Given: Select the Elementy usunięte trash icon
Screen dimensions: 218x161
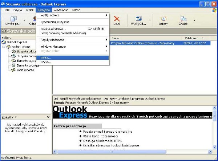Looking at the screenshot, I should [x=13, y=65].
